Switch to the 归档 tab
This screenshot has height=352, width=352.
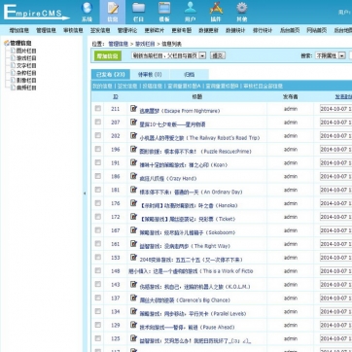[x=190, y=75]
